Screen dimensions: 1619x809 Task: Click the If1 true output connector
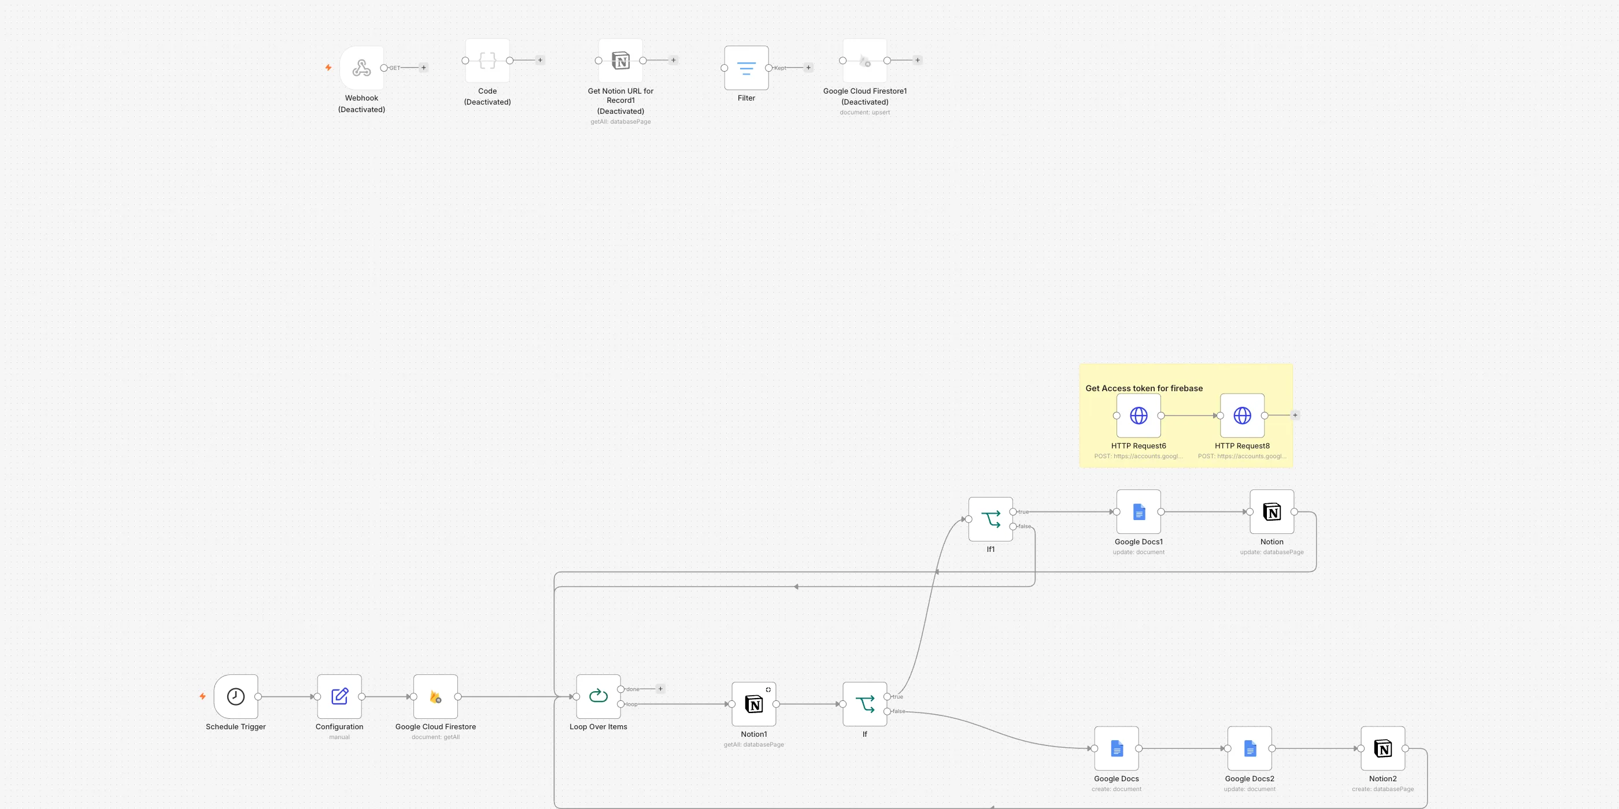pos(1013,512)
